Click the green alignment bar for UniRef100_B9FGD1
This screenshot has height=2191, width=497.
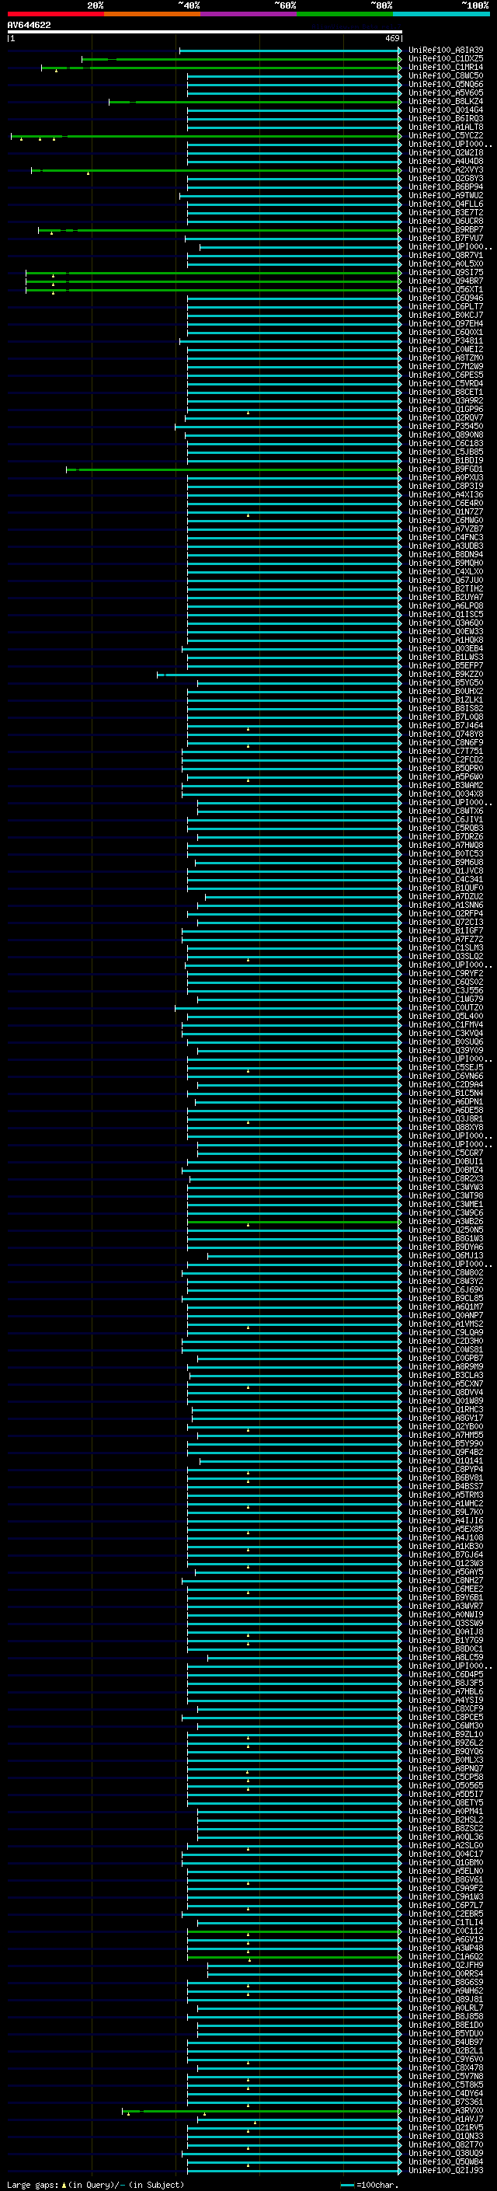(233, 469)
